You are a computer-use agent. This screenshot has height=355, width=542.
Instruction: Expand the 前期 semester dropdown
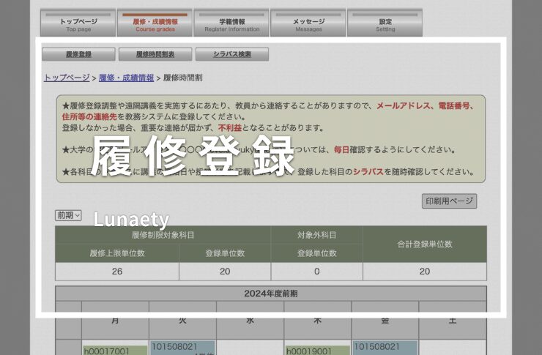tap(68, 215)
